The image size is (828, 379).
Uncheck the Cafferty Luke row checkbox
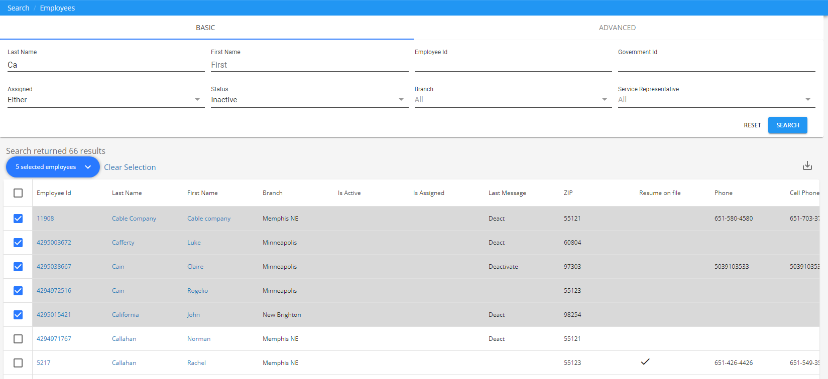18,243
